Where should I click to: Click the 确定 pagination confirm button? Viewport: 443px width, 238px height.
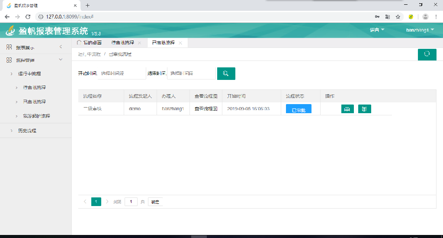[155, 202]
